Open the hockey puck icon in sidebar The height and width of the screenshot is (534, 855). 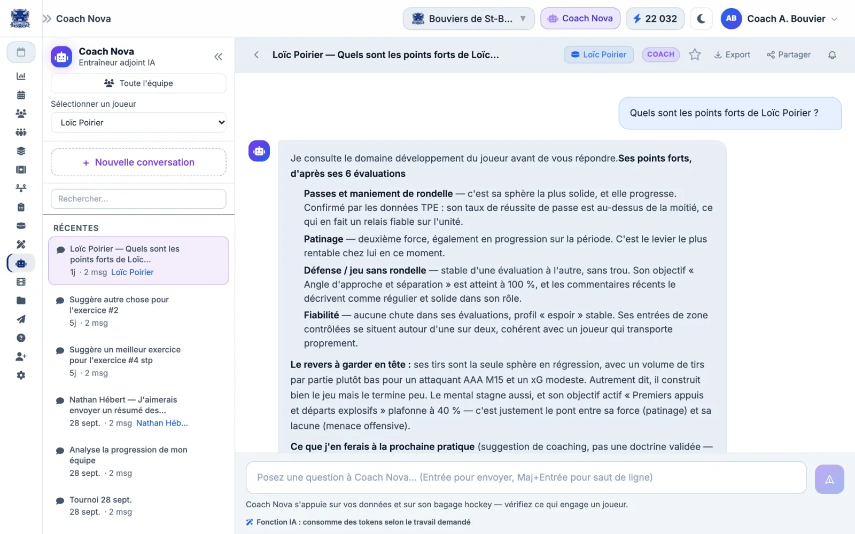pyautogui.click(x=21, y=226)
